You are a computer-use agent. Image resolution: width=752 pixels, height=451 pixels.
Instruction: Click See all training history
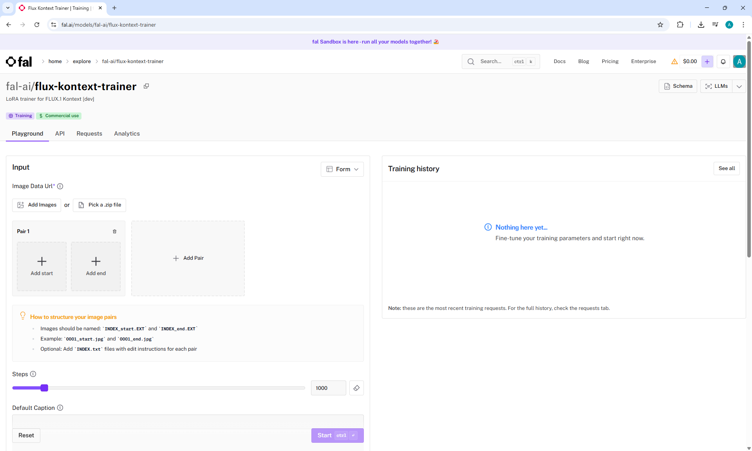[x=727, y=168]
